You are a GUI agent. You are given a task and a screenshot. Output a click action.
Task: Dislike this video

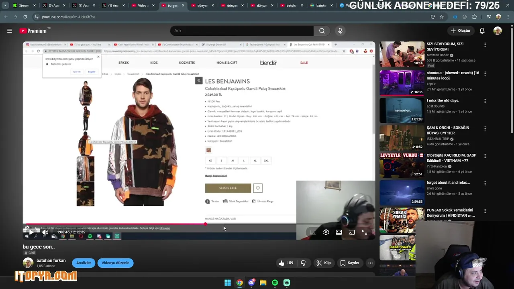304,263
